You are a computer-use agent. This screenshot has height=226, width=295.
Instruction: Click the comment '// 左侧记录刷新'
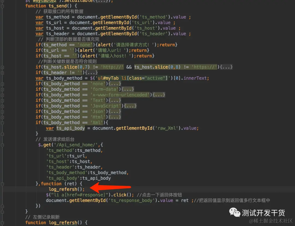(x=43, y=217)
